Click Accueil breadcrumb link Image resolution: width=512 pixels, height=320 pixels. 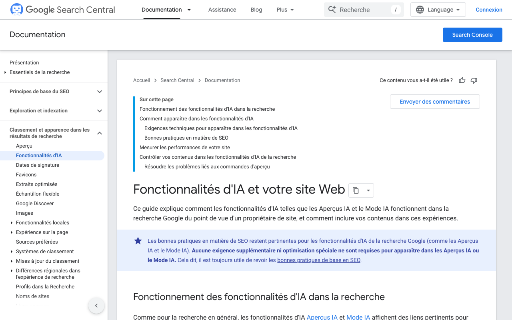pyautogui.click(x=142, y=80)
